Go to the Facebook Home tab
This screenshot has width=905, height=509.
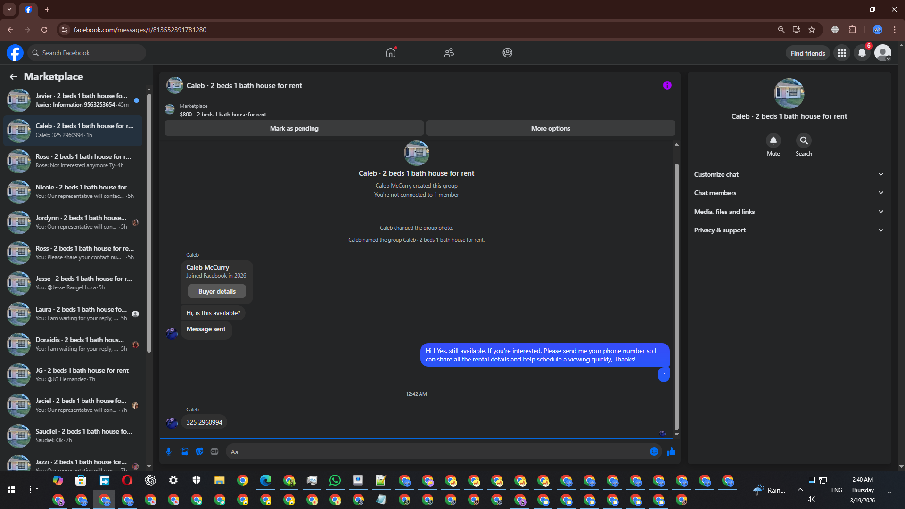point(390,53)
